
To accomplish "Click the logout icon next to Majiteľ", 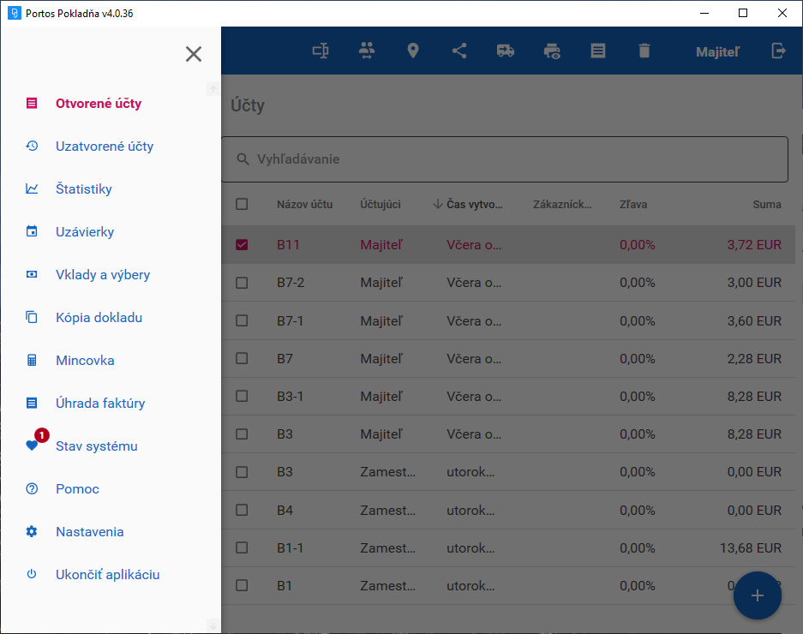I will coord(778,51).
